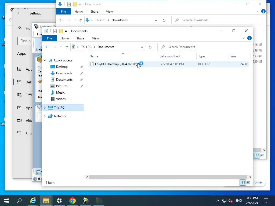Screen dimensions: 275x206
Task: Open Videos in navigation pane
Action: (x=61, y=99)
